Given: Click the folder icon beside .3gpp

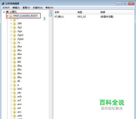Looking at the screenshot, I should tap(14, 39).
